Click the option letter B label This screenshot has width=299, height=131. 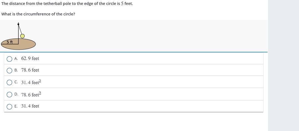tap(16, 70)
